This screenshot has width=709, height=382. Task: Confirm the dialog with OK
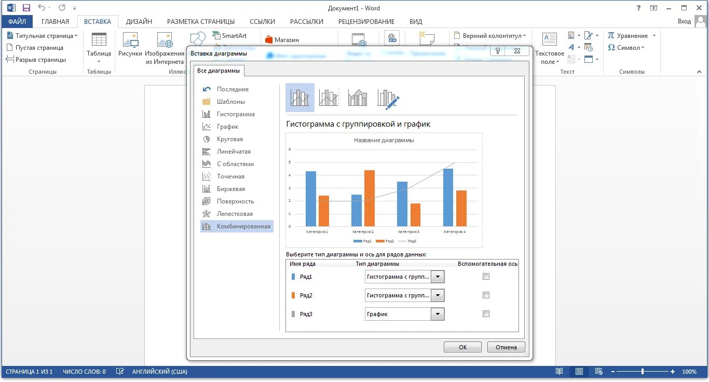pos(462,347)
